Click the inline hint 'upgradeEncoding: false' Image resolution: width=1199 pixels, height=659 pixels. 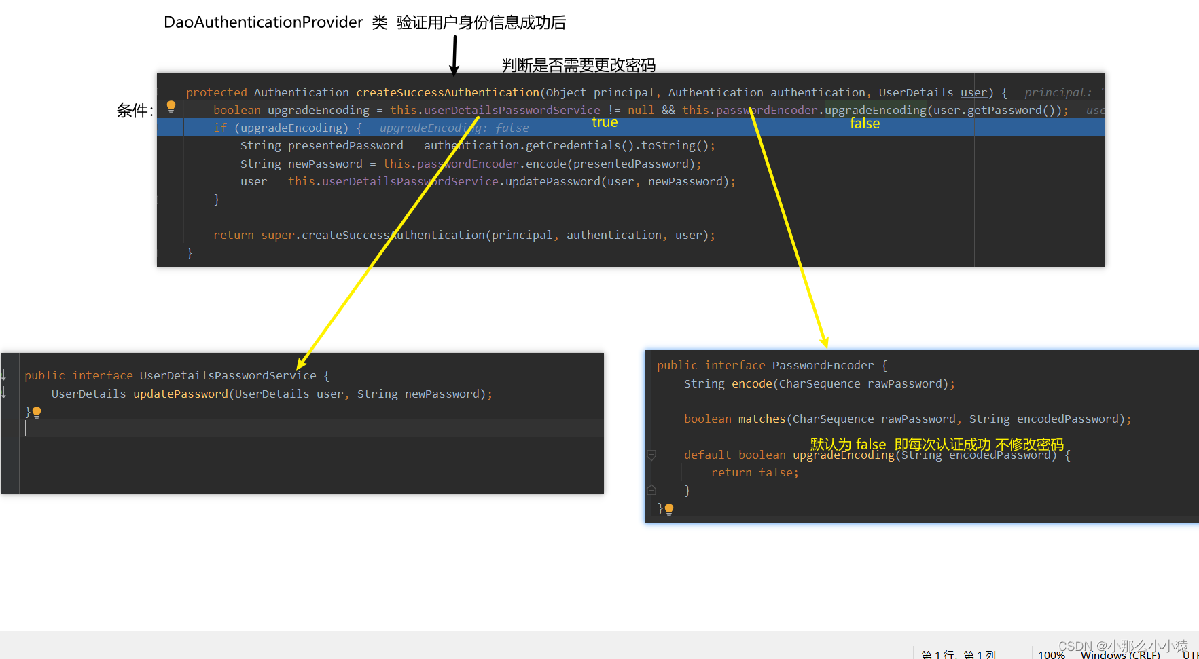click(x=454, y=128)
